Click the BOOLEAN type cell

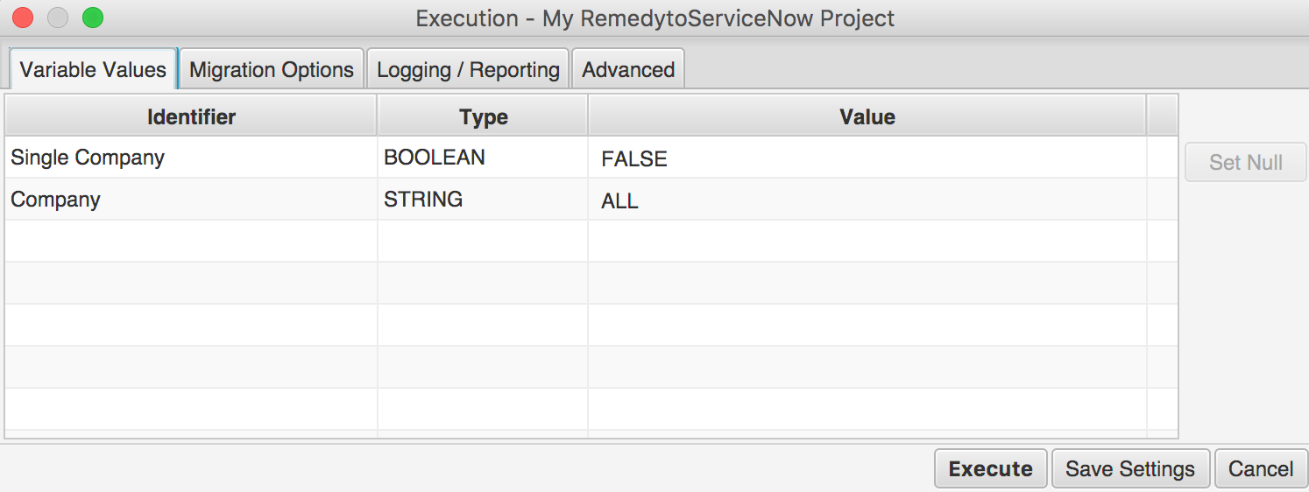[x=483, y=158]
